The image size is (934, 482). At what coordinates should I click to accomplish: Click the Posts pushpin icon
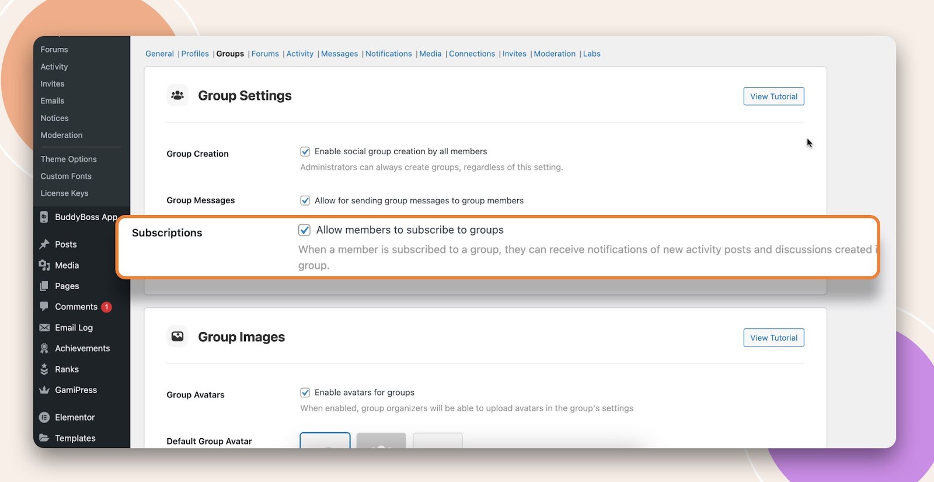[x=44, y=244]
